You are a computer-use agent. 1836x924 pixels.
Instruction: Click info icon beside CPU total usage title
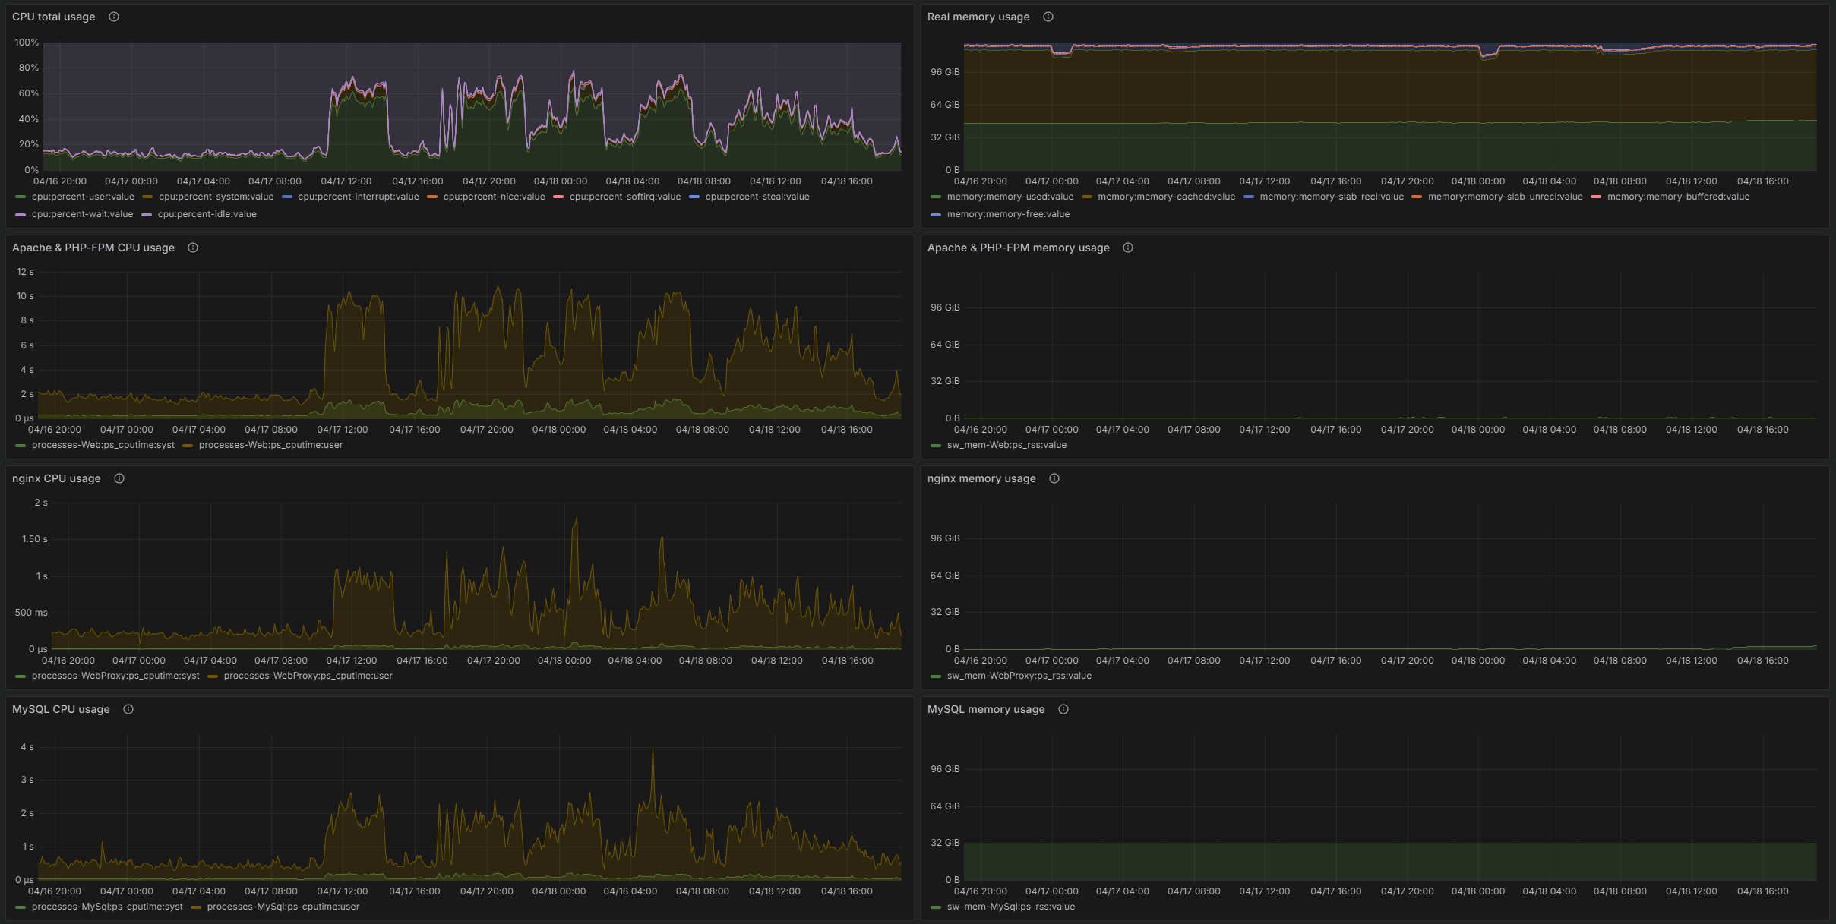[x=114, y=17]
